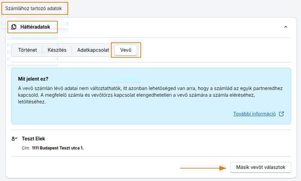Click the blank space right of the Vevő tab
The width and height of the screenshot is (301, 181).
pyautogui.click(x=216, y=50)
